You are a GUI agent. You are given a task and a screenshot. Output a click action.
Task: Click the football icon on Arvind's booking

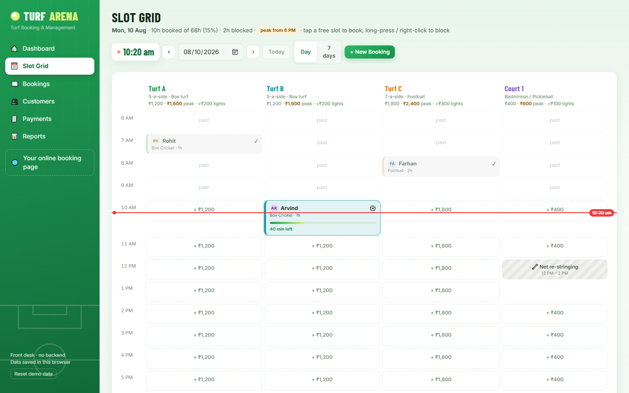tap(373, 208)
